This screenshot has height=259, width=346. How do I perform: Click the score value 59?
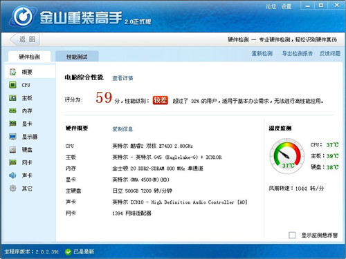tap(104, 97)
